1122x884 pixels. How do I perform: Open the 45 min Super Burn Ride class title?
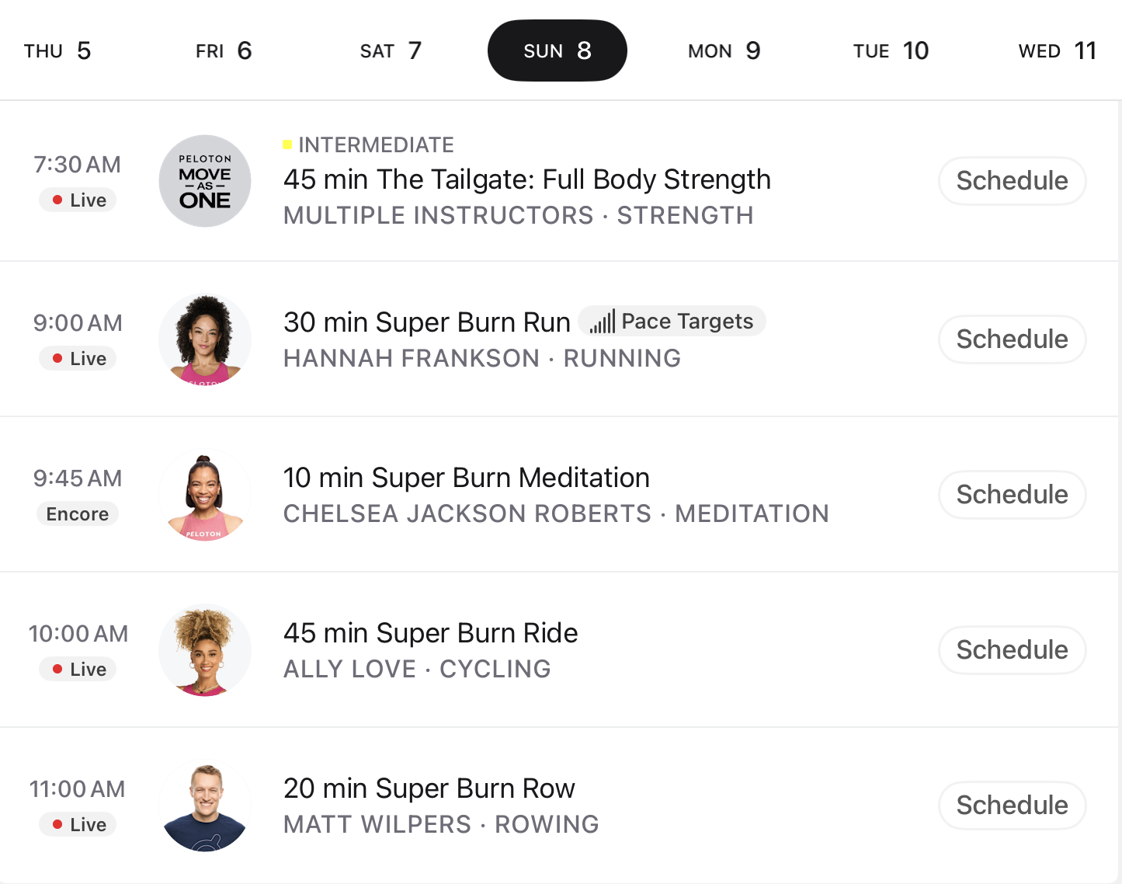click(x=431, y=633)
